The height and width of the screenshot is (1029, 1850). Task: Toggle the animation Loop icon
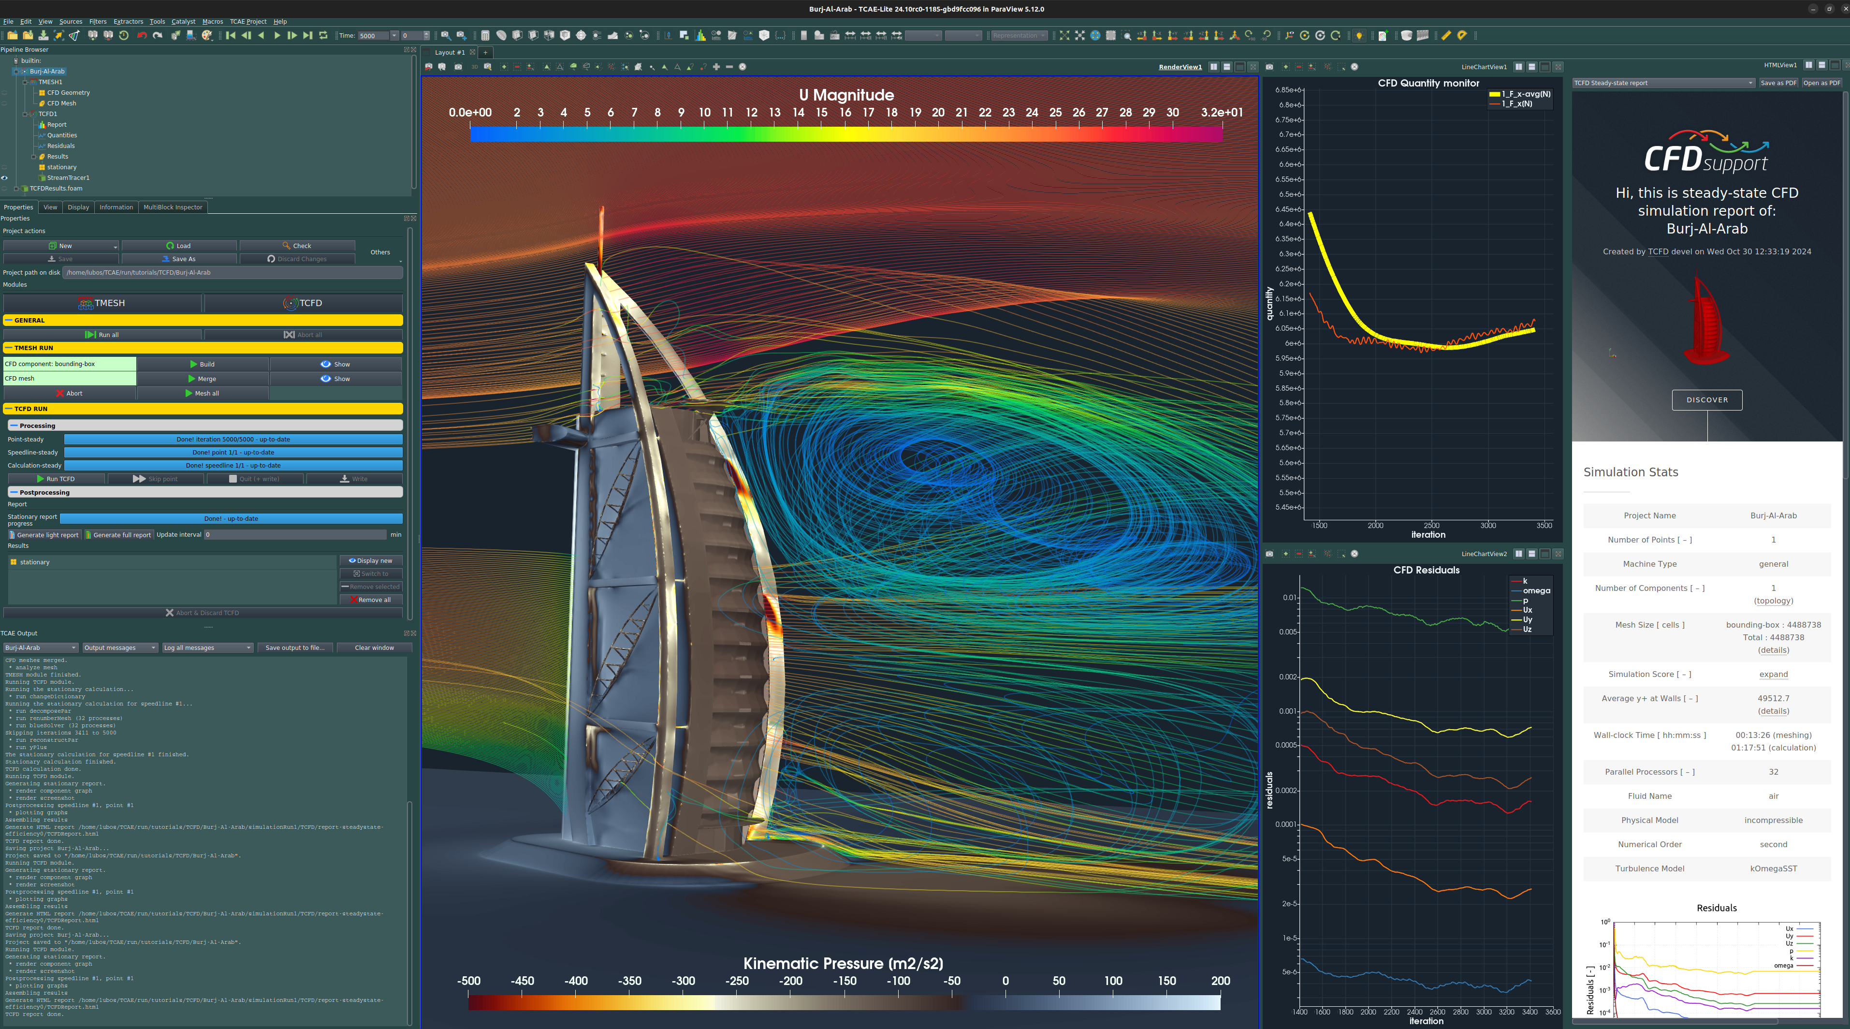pyautogui.click(x=324, y=35)
